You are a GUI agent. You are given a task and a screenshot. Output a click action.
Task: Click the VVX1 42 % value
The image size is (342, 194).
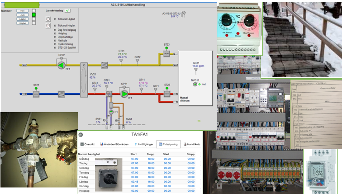92,77
